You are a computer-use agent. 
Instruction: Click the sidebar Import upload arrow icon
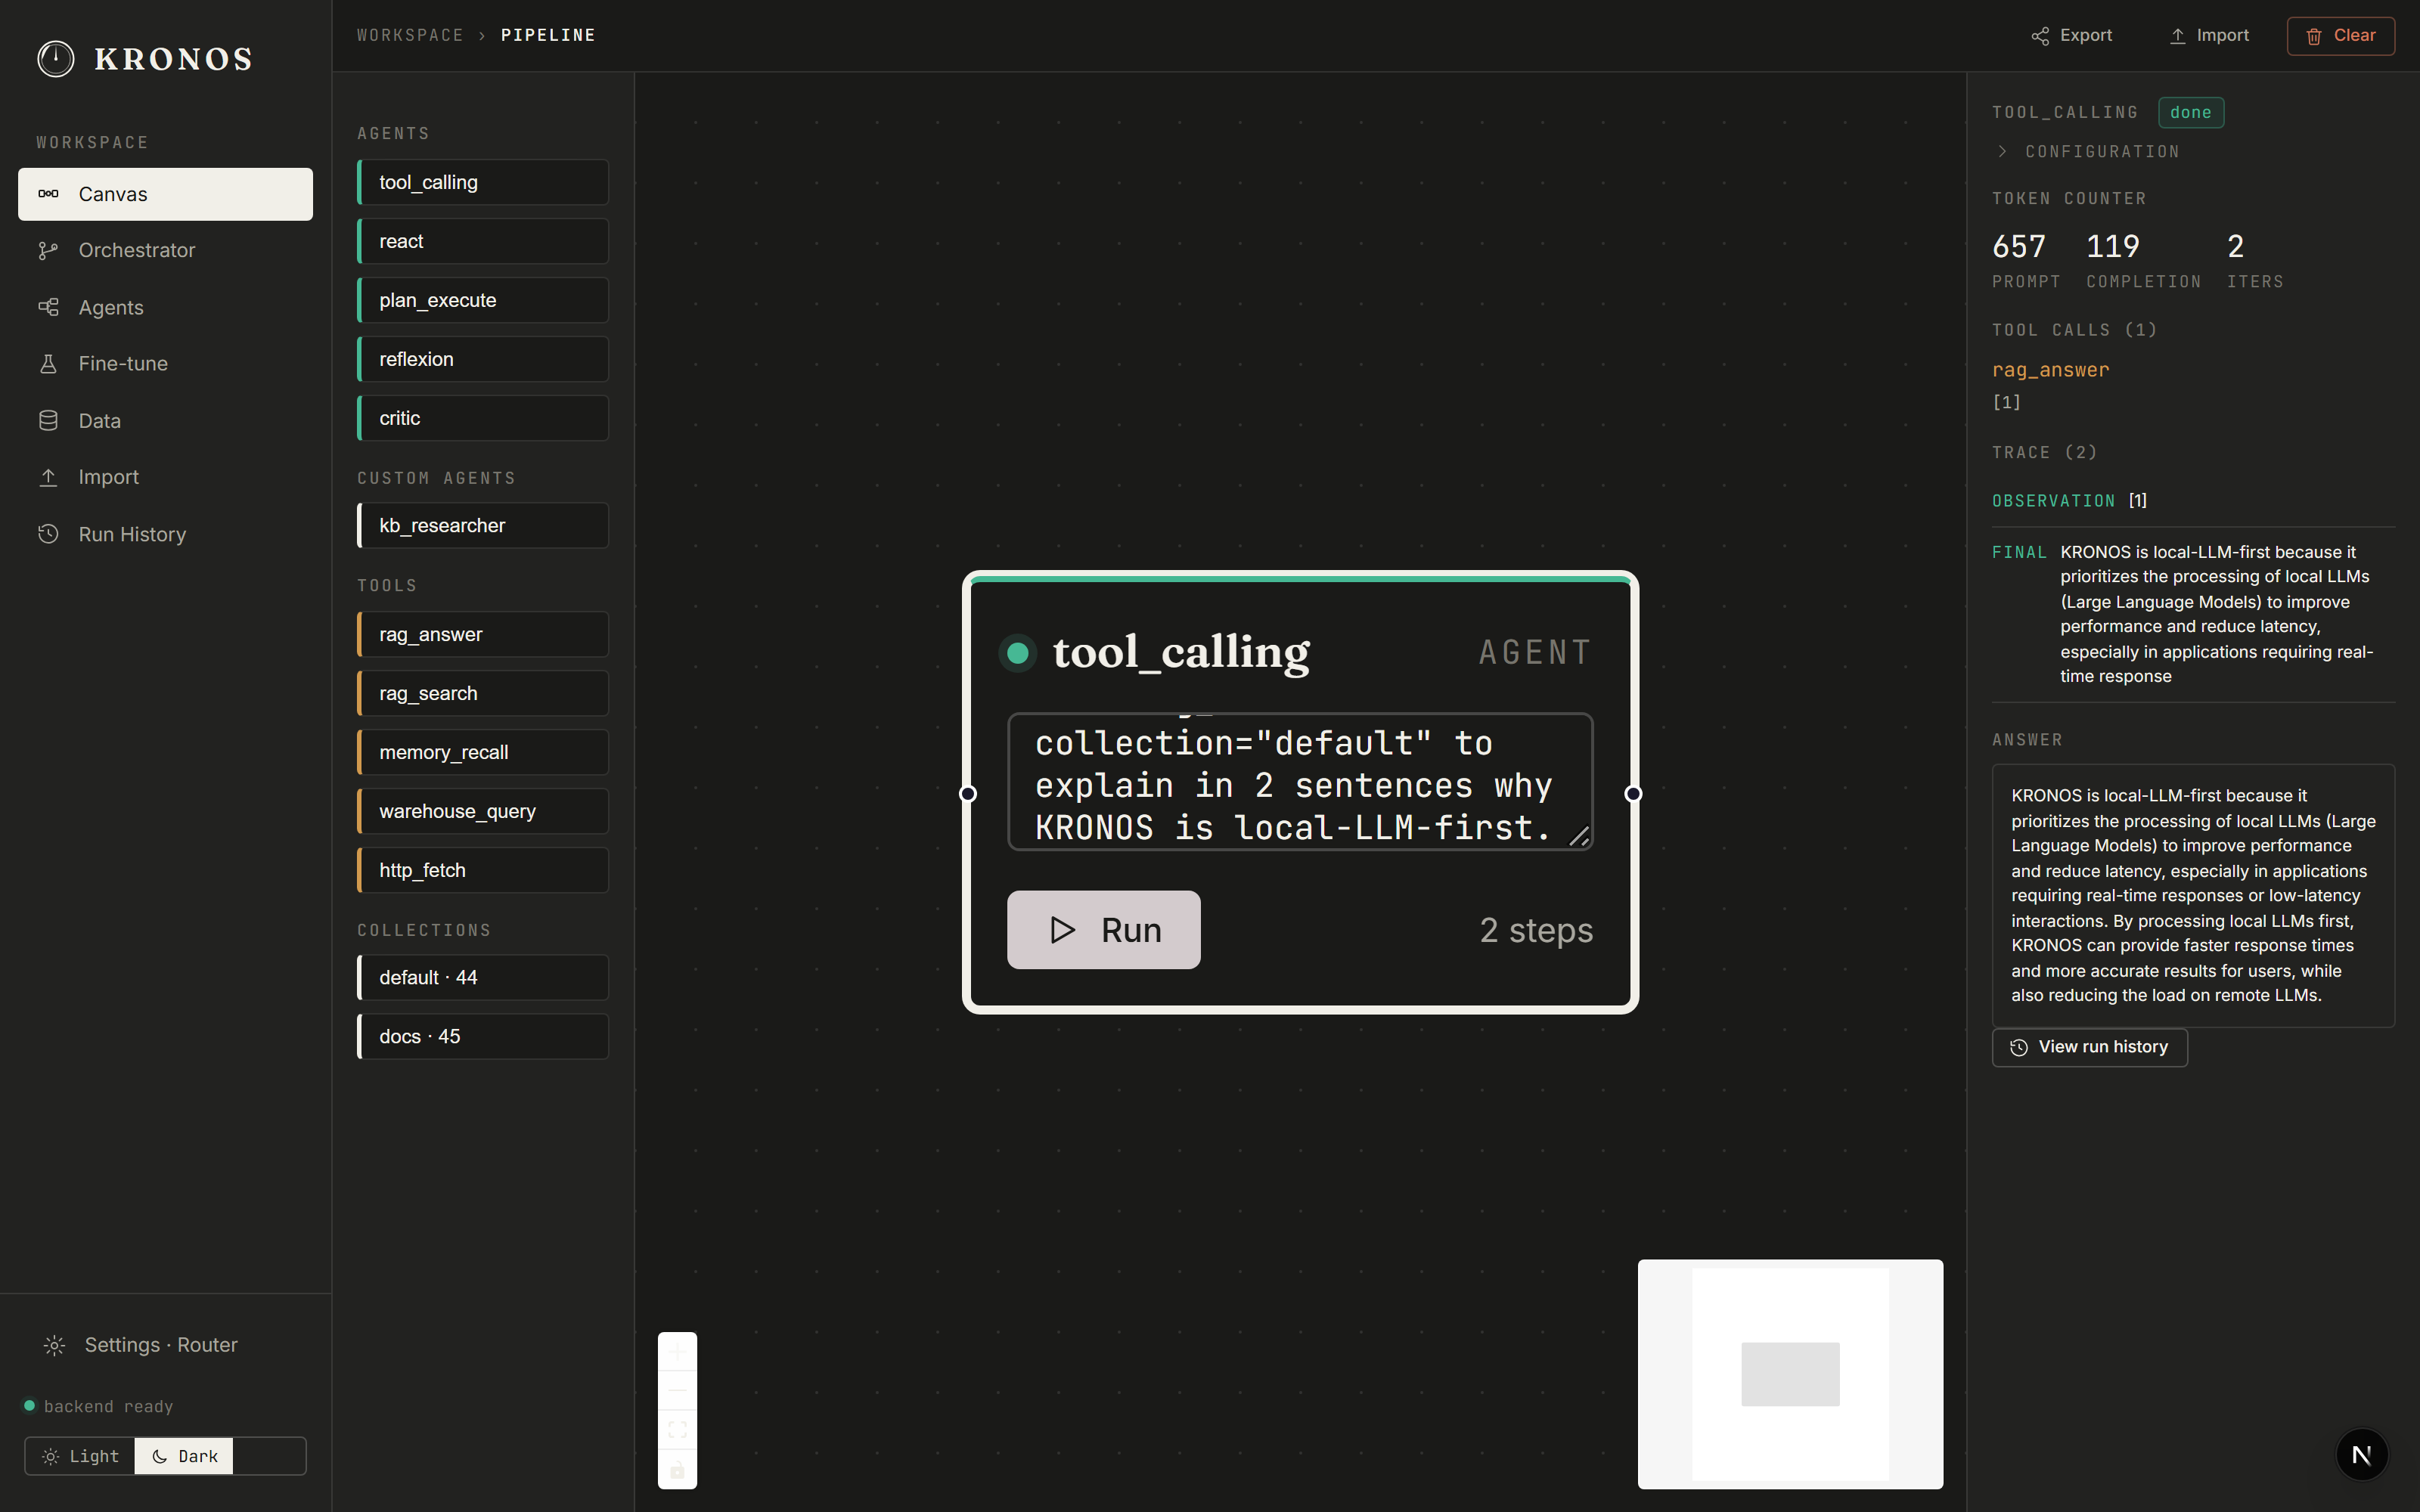tap(48, 477)
